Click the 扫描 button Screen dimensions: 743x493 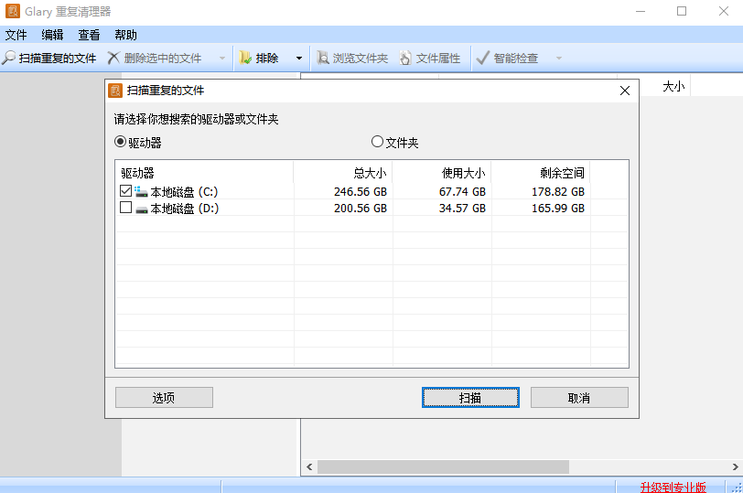tap(470, 397)
